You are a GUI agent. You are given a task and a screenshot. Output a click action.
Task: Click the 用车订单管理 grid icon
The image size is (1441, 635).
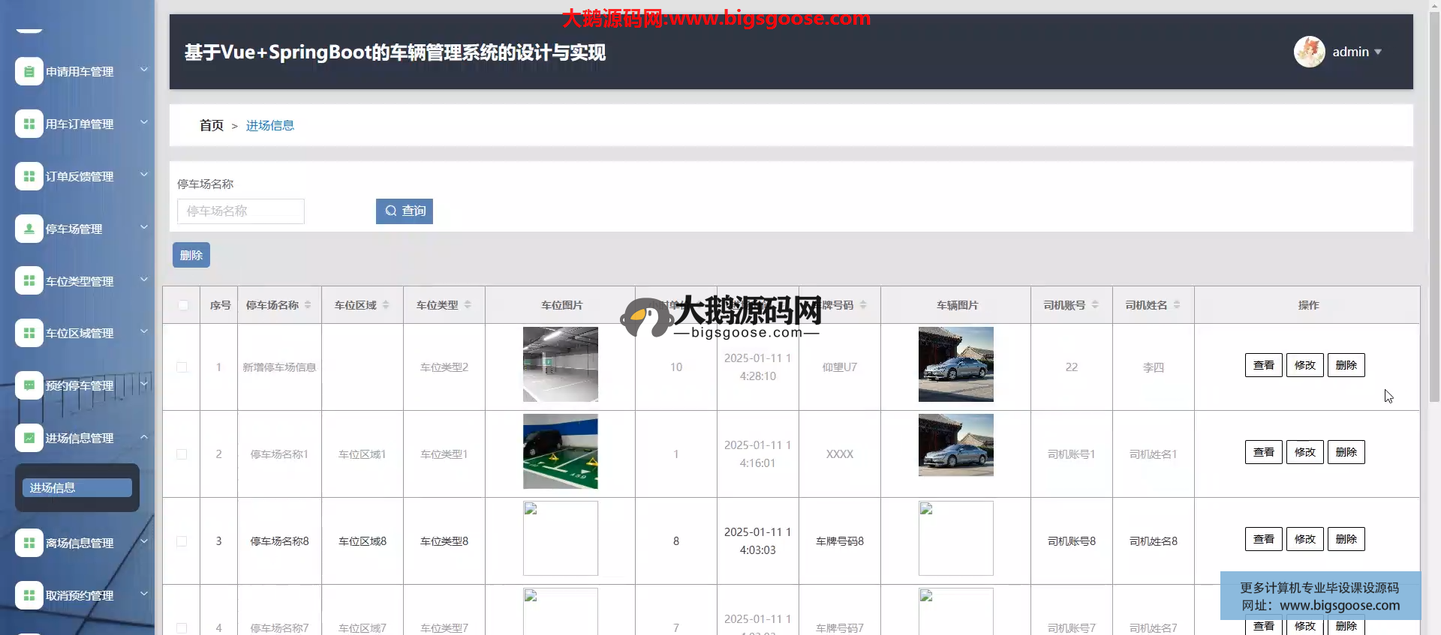click(29, 124)
